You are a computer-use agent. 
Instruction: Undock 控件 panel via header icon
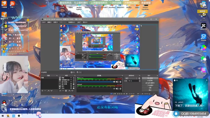157,76
